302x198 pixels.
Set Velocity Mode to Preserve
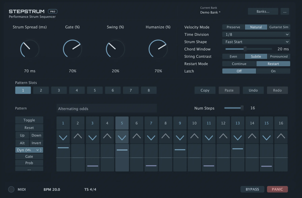point(234,27)
